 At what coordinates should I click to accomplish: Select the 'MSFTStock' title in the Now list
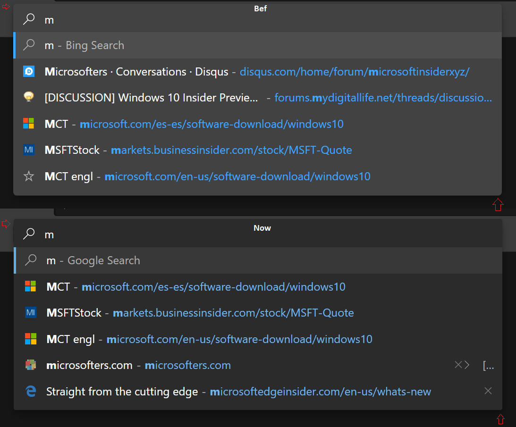(x=74, y=313)
